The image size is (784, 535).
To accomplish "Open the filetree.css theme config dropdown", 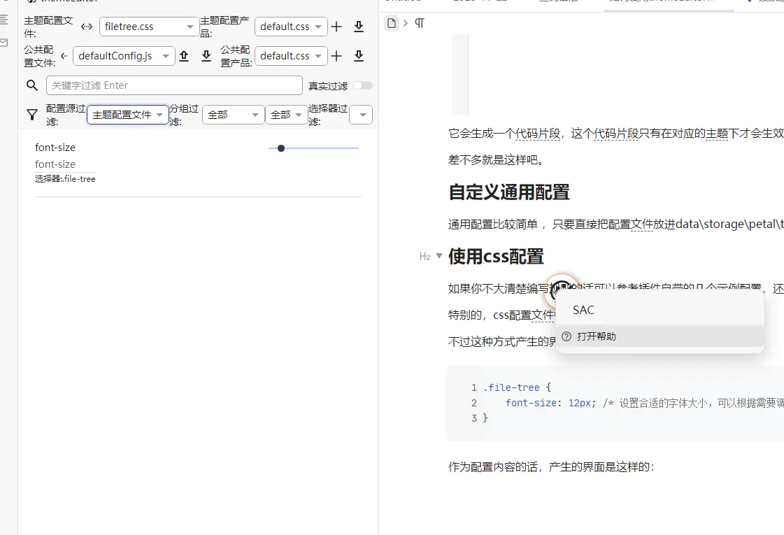I will (150, 27).
